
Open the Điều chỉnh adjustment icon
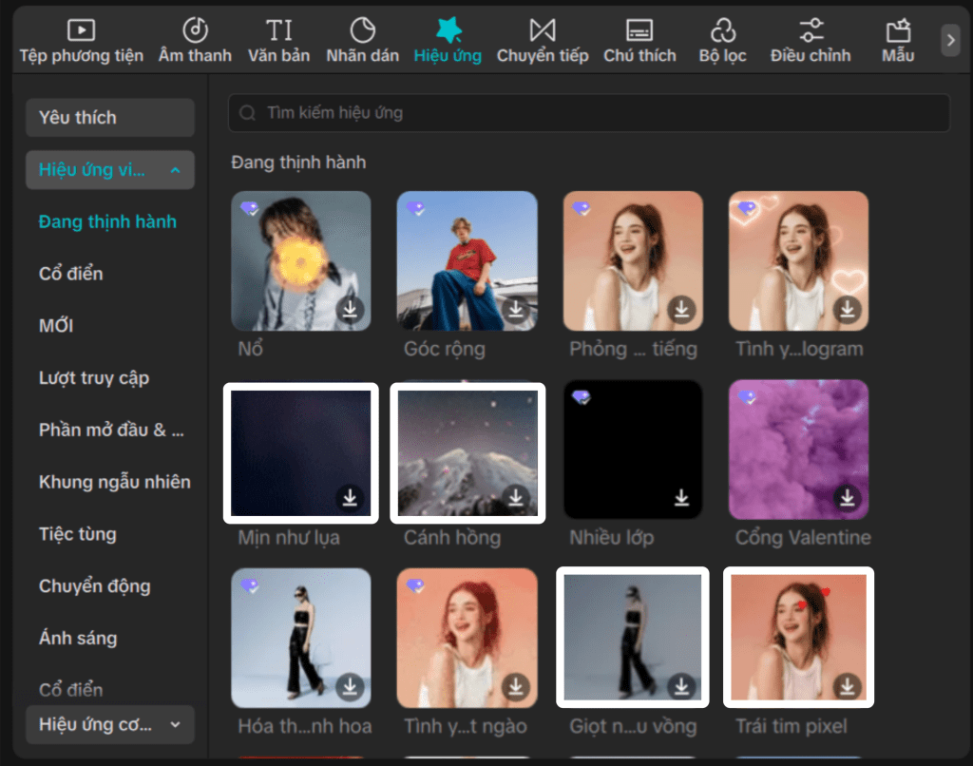click(811, 29)
